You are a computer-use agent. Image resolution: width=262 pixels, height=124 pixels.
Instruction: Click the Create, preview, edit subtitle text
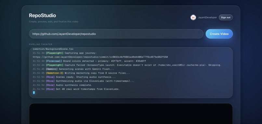click(53, 22)
